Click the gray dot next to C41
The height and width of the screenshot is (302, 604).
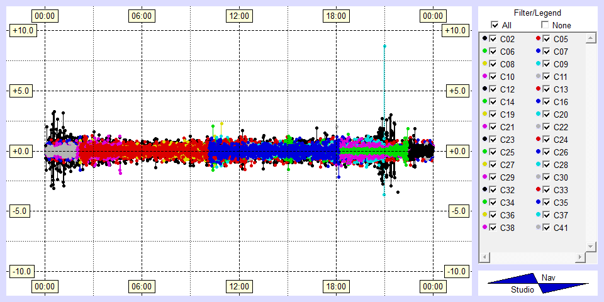click(538, 228)
